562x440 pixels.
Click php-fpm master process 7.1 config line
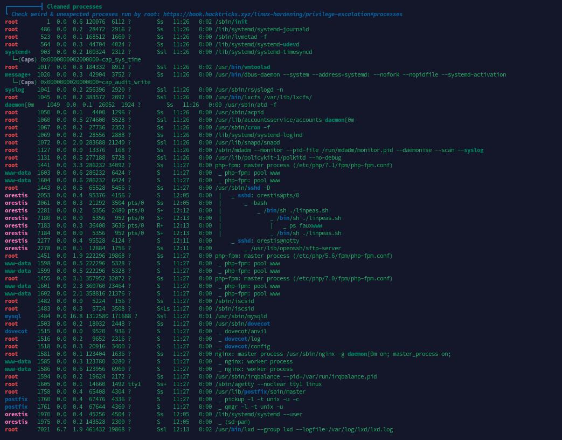point(304,165)
